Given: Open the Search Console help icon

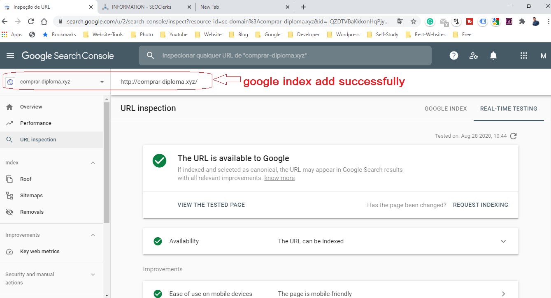Looking at the screenshot, I should pyautogui.click(x=453, y=55).
